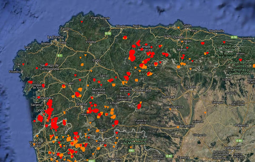Select the red fire marker above El Barco de Valdeorras
Screen dimensions: 255x162
click(x=129, y=94)
